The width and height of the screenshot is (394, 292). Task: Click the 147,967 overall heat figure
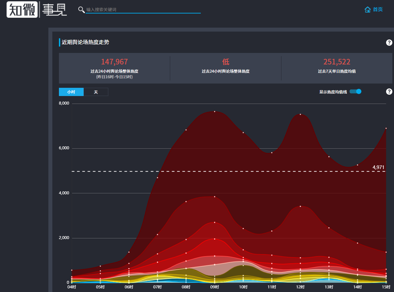114,62
